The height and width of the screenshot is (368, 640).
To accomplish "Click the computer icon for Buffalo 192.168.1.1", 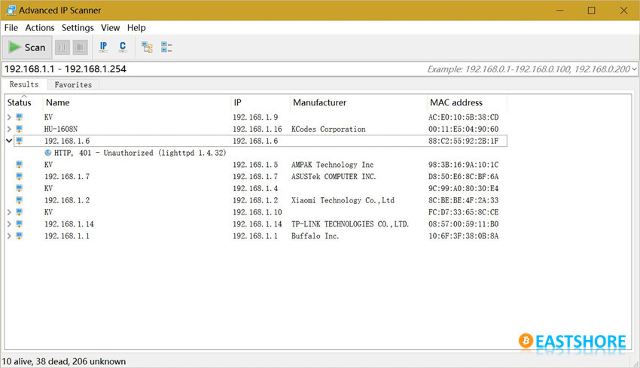I will [19, 236].
